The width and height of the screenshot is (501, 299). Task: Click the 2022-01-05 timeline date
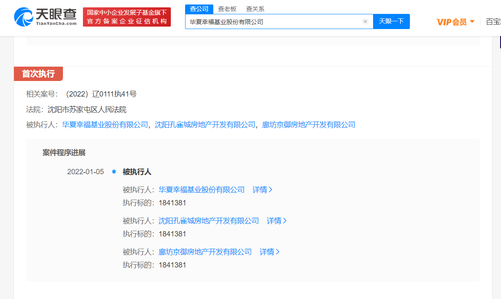(85, 172)
